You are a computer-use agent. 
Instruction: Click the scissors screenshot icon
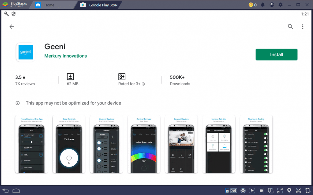(x=298, y=191)
